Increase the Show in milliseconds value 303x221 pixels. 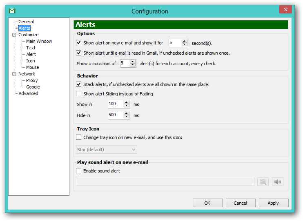pyautogui.click(x=126, y=102)
